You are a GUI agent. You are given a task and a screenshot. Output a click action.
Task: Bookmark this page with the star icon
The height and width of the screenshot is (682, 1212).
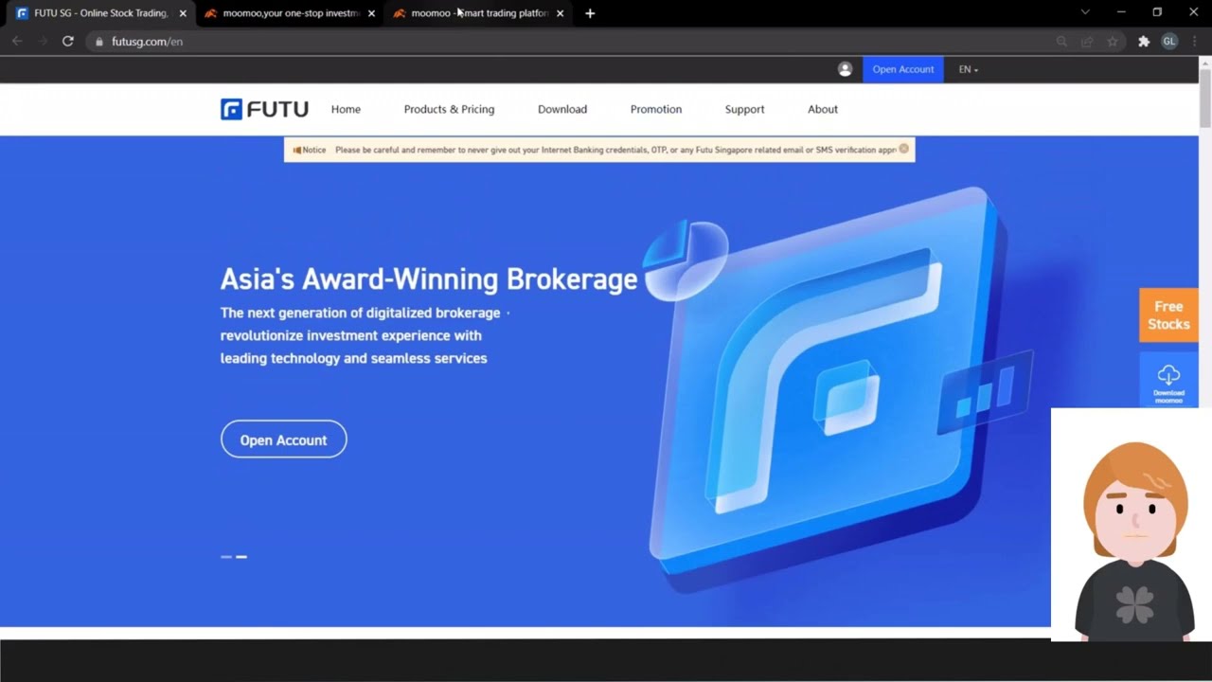click(x=1113, y=42)
